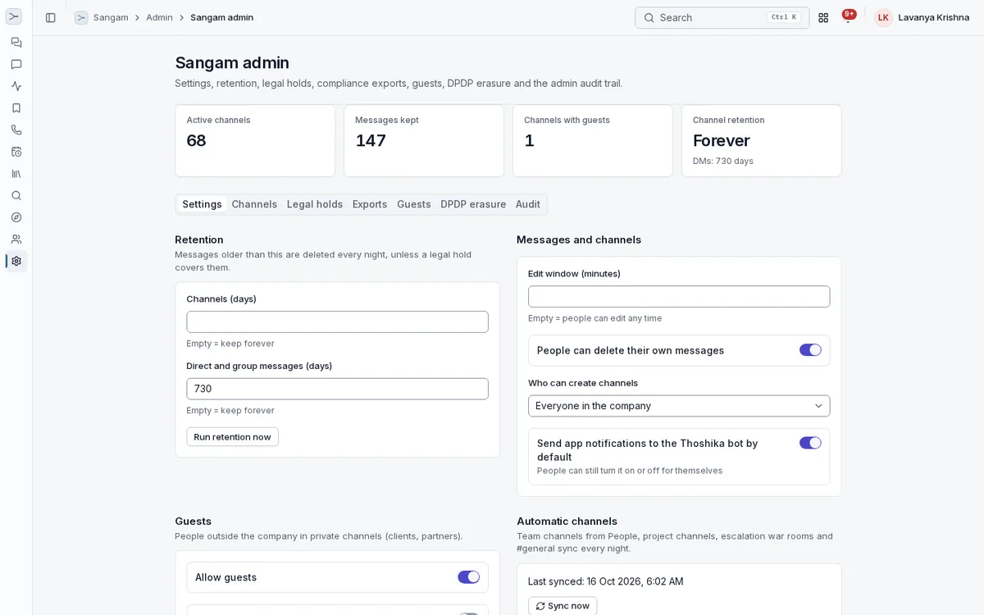Click the refresh icon on Sync now
Image resolution: width=984 pixels, height=615 pixels.
540,606
